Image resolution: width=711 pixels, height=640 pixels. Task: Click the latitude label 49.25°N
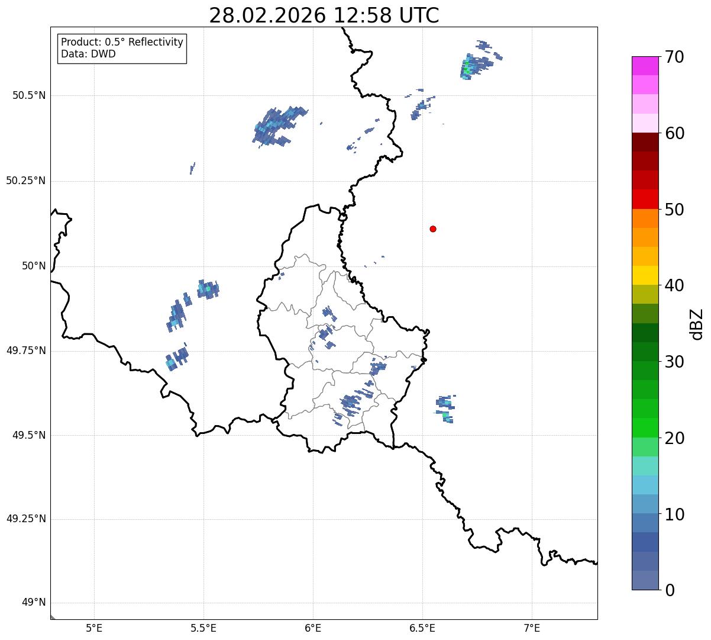tap(26, 519)
